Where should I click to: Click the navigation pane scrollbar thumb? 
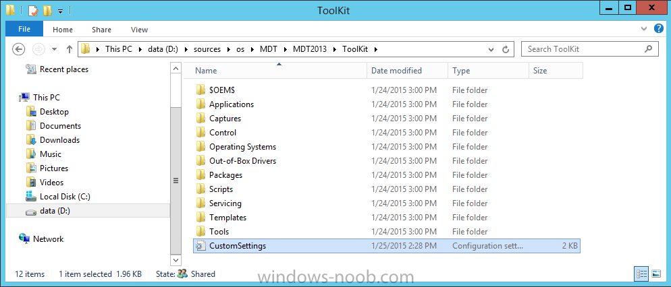pos(176,181)
